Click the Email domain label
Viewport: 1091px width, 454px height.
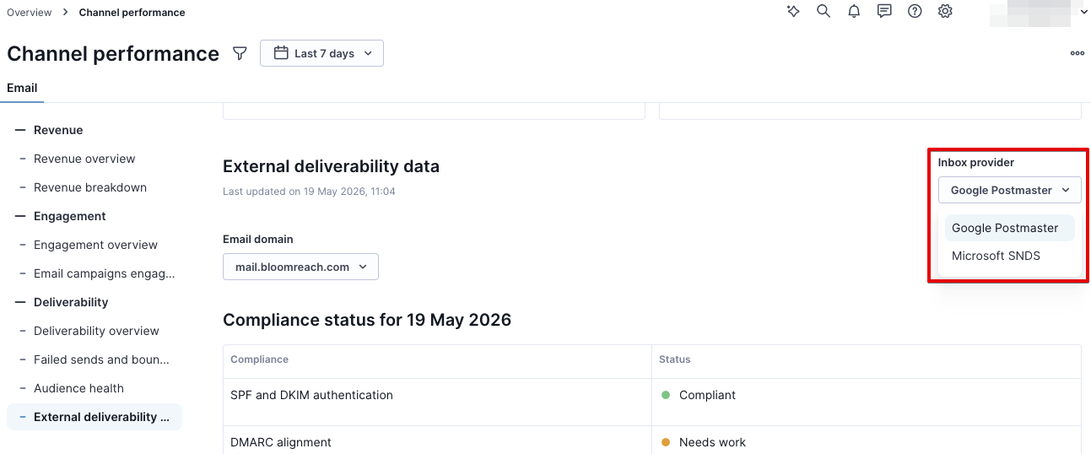[257, 239]
